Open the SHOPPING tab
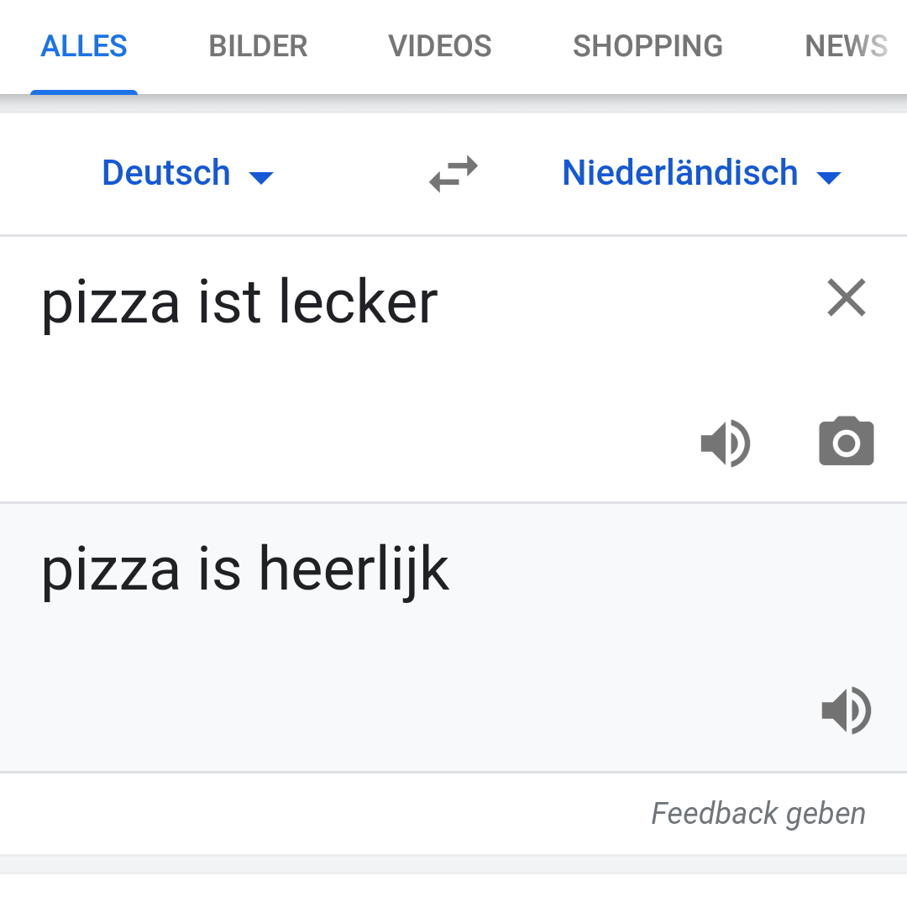 click(x=647, y=46)
